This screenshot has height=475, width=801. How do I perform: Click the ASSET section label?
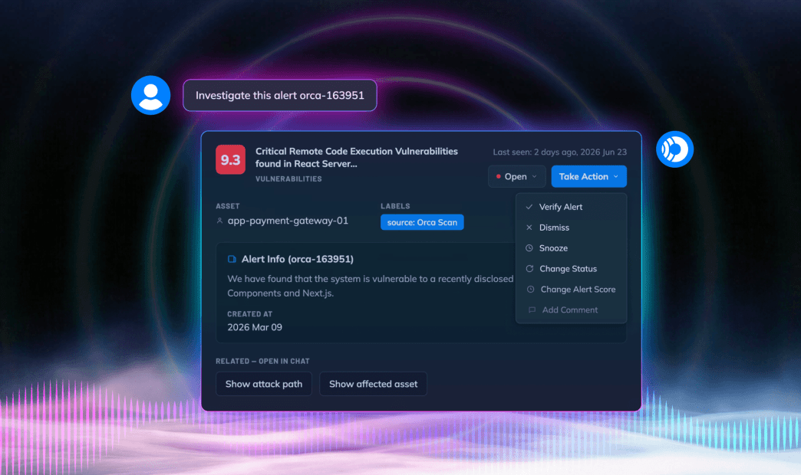(227, 206)
